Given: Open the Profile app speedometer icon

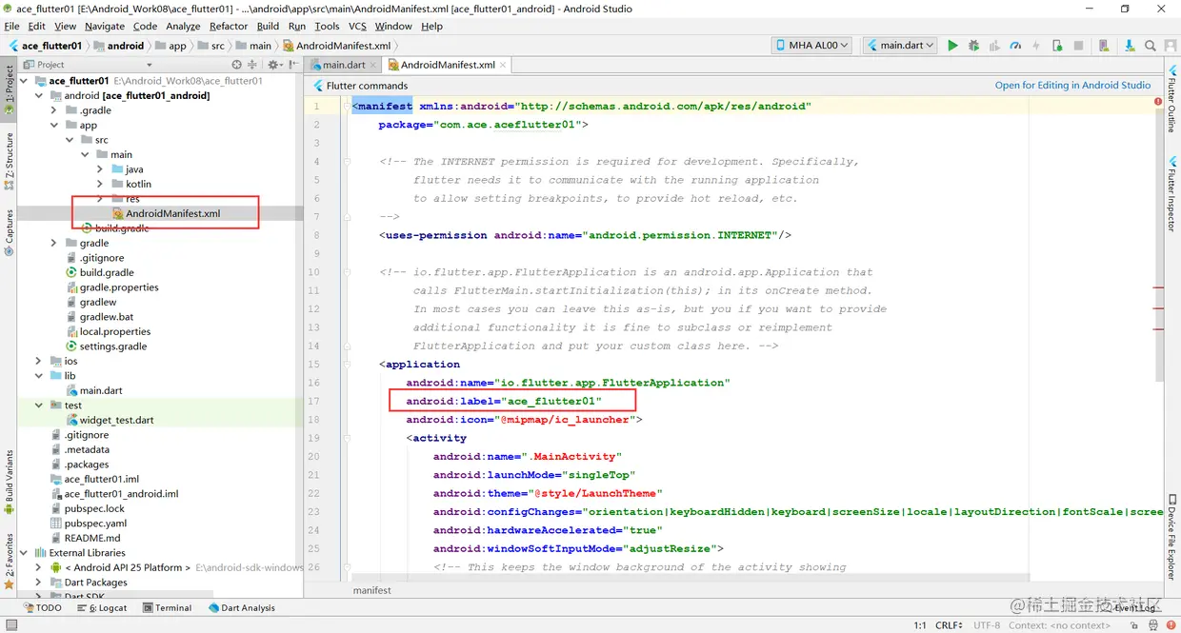Looking at the screenshot, I should 1015,46.
